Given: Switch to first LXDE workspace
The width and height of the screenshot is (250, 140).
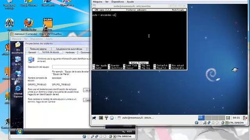Looking at the screenshot, I should coord(202,118).
